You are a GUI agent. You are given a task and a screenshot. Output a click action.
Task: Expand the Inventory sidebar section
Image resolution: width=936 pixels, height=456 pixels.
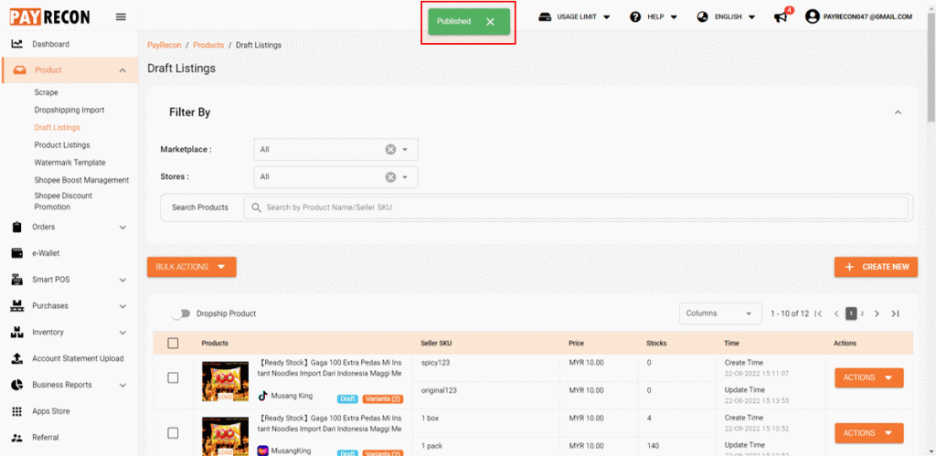pyautogui.click(x=123, y=333)
